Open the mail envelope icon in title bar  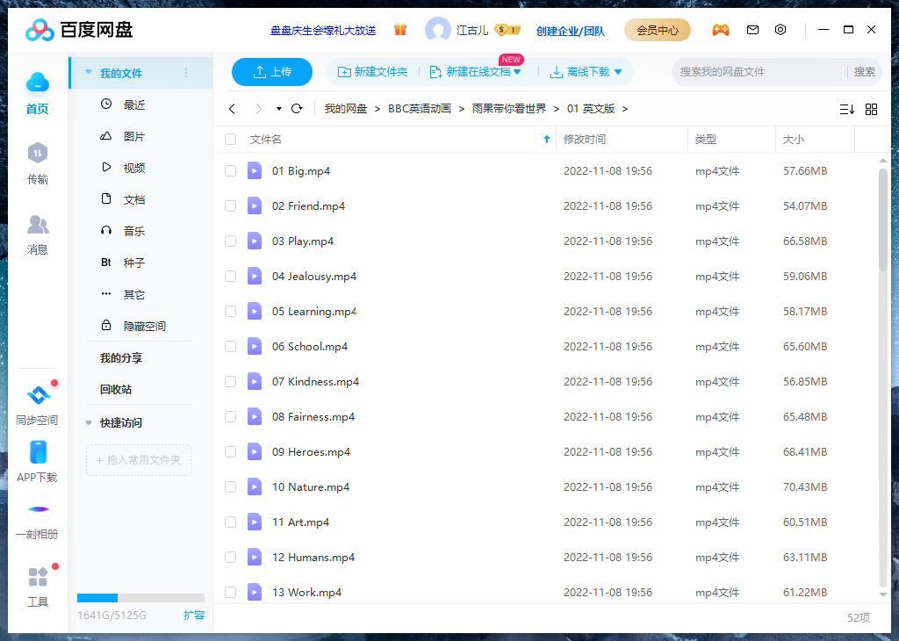pyautogui.click(x=752, y=30)
